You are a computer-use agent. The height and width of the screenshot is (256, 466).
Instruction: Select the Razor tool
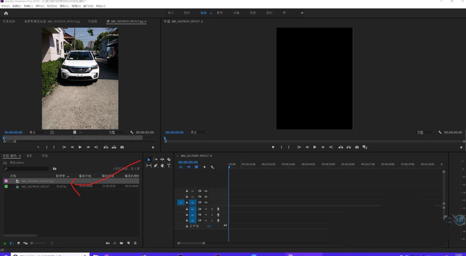[x=169, y=160]
